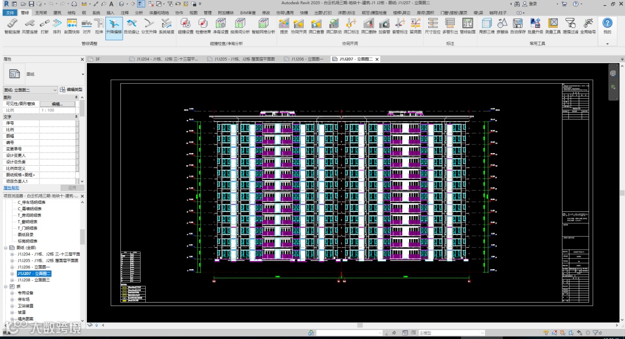Open the 我的 help button
625x339 pixels.
607,27
